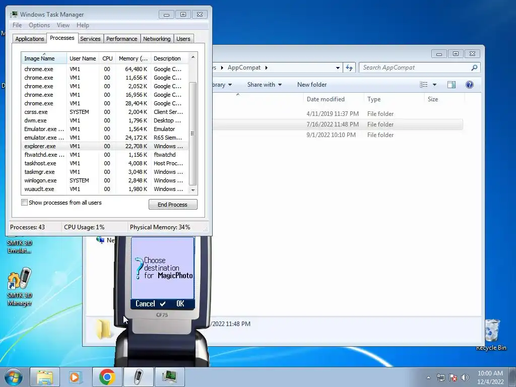Click the process list scrollbar thumb
The image size is (516, 387).
click(x=193, y=133)
